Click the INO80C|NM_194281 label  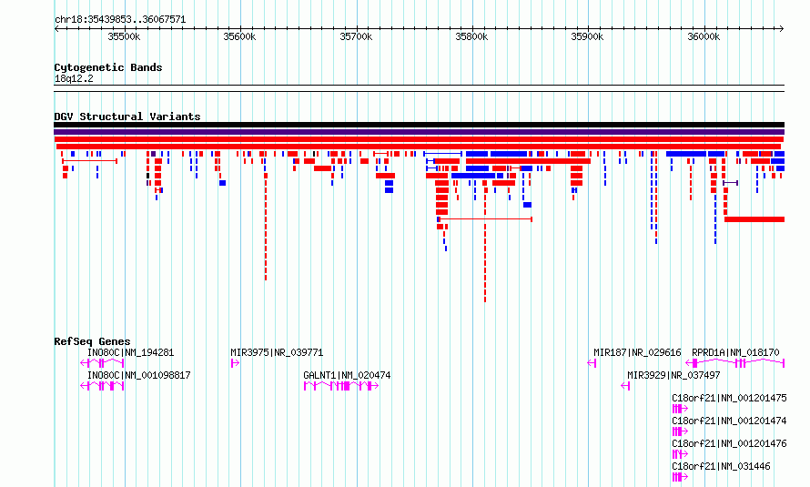pos(131,352)
